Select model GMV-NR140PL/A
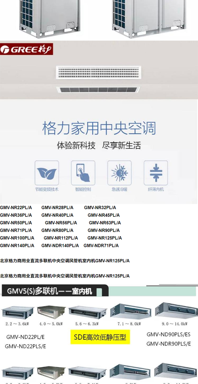198x384 pixels. (17, 246)
